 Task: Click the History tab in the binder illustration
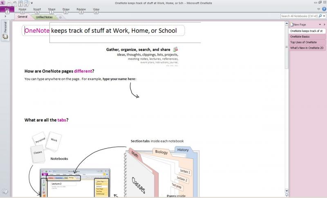183,150
